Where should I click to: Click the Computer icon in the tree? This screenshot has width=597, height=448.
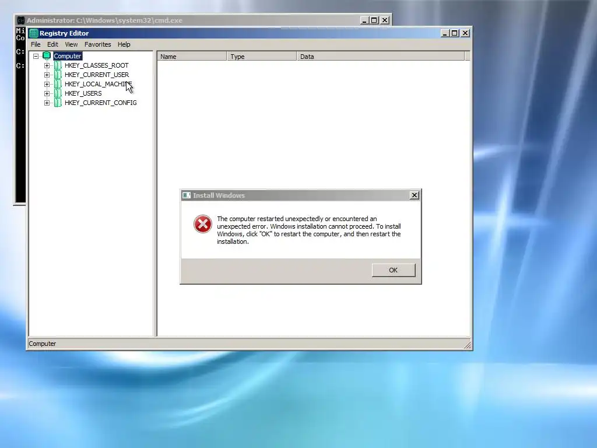[47, 55]
